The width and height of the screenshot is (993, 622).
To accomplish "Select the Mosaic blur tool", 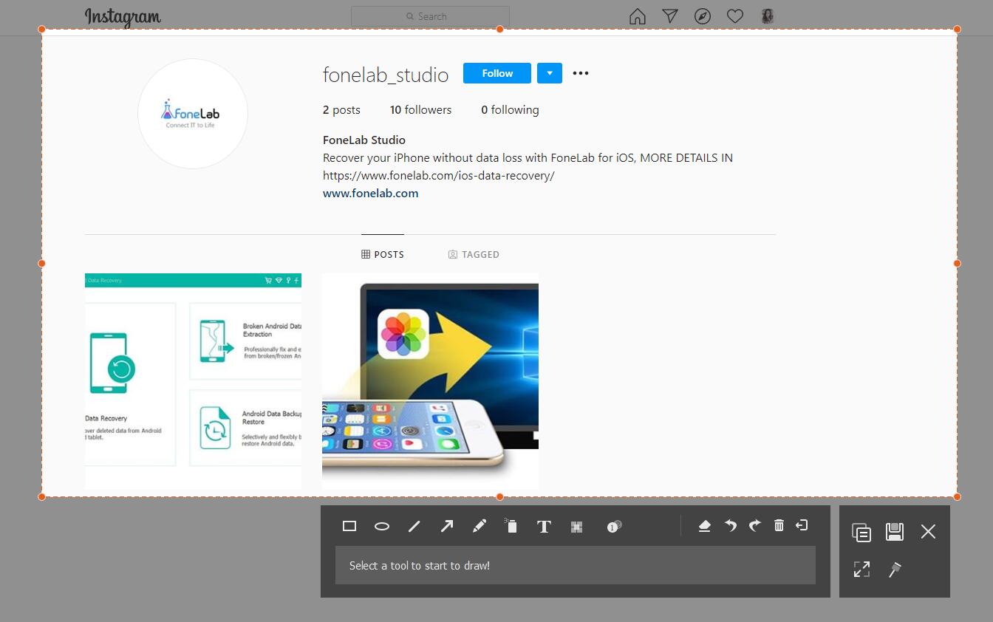I will click(577, 526).
